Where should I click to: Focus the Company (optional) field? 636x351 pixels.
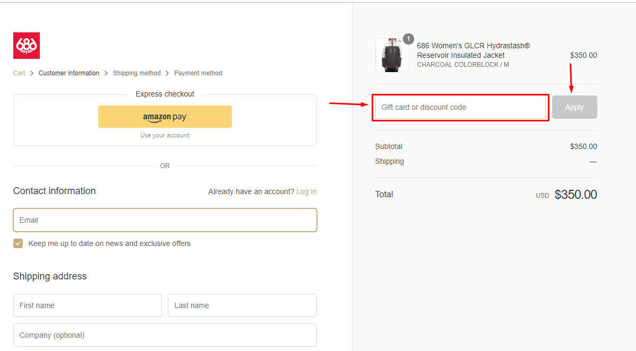[x=165, y=335]
